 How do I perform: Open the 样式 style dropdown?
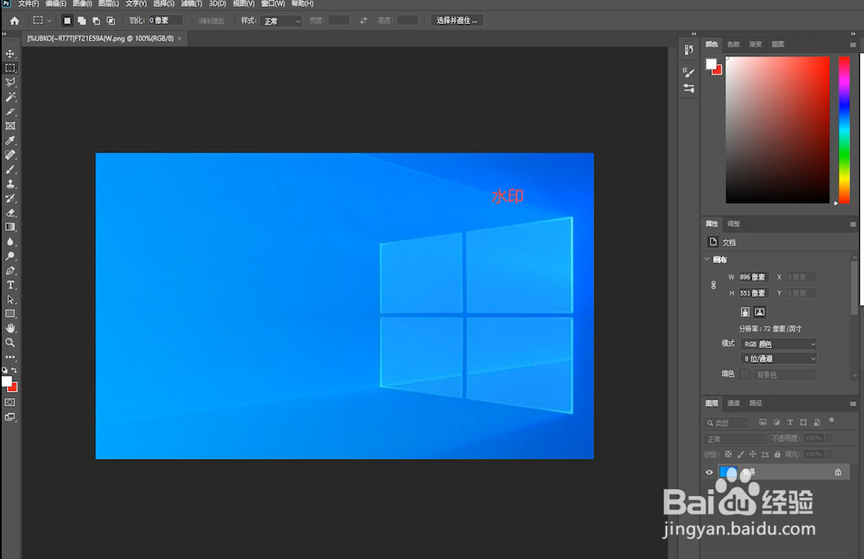pyautogui.click(x=281, y=21)
